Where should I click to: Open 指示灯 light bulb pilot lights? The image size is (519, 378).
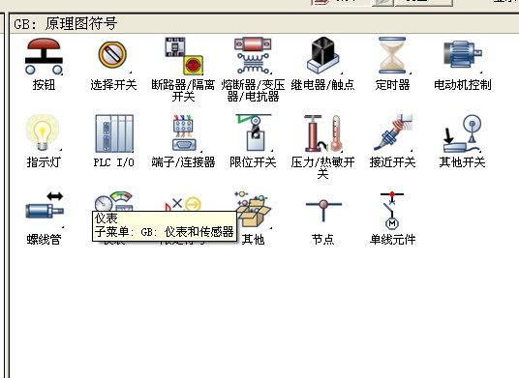[x=43, y=132]
